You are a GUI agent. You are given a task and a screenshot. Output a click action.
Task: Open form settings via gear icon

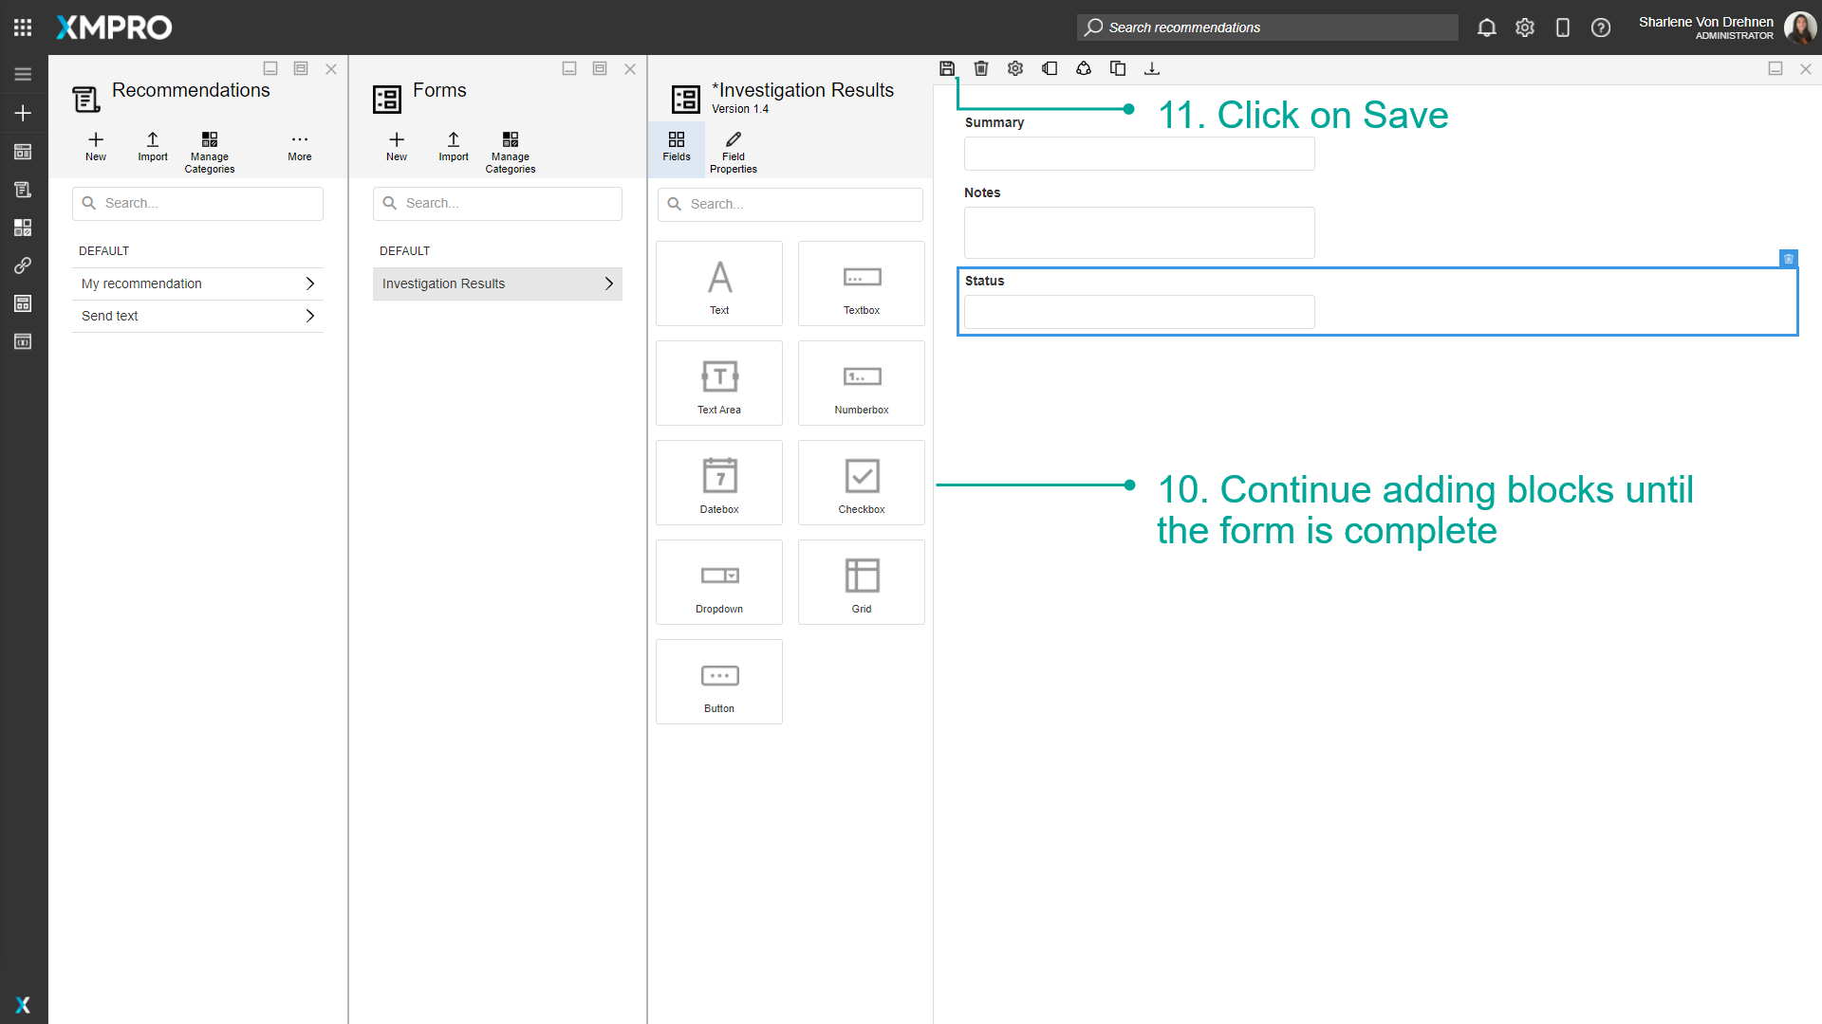click(x=1015, y=68)
